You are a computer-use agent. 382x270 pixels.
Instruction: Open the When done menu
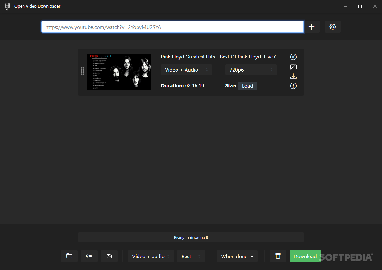(x=237, y=256)
